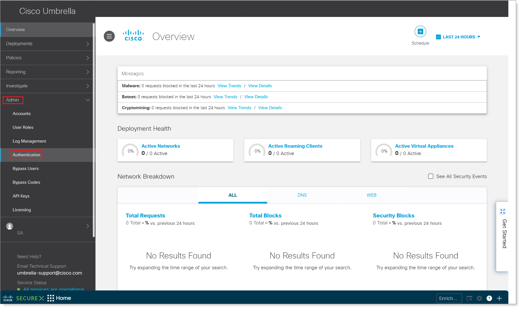Open the SecureX casebook search icon
This screenshot has width=521, height=309.
[x=469, y=298]
